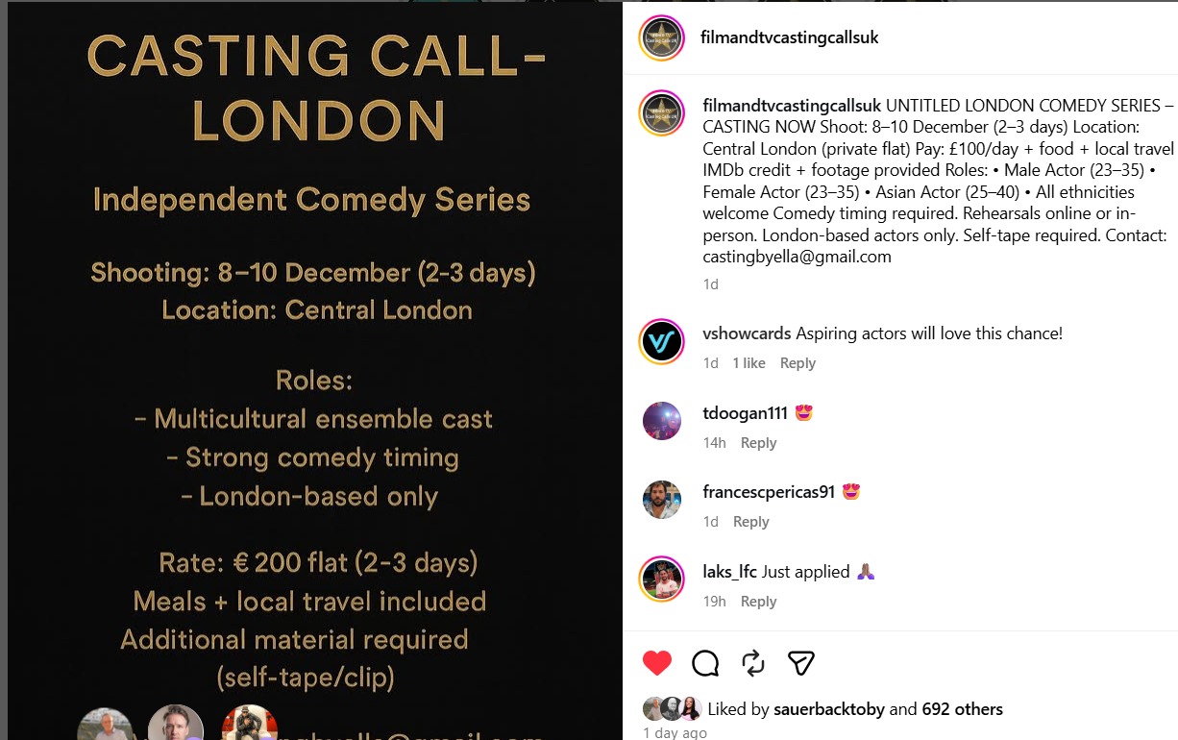Viewport: 1178px width, 740px height.
Task: Click the vshowcards username link
Action: 747,334
